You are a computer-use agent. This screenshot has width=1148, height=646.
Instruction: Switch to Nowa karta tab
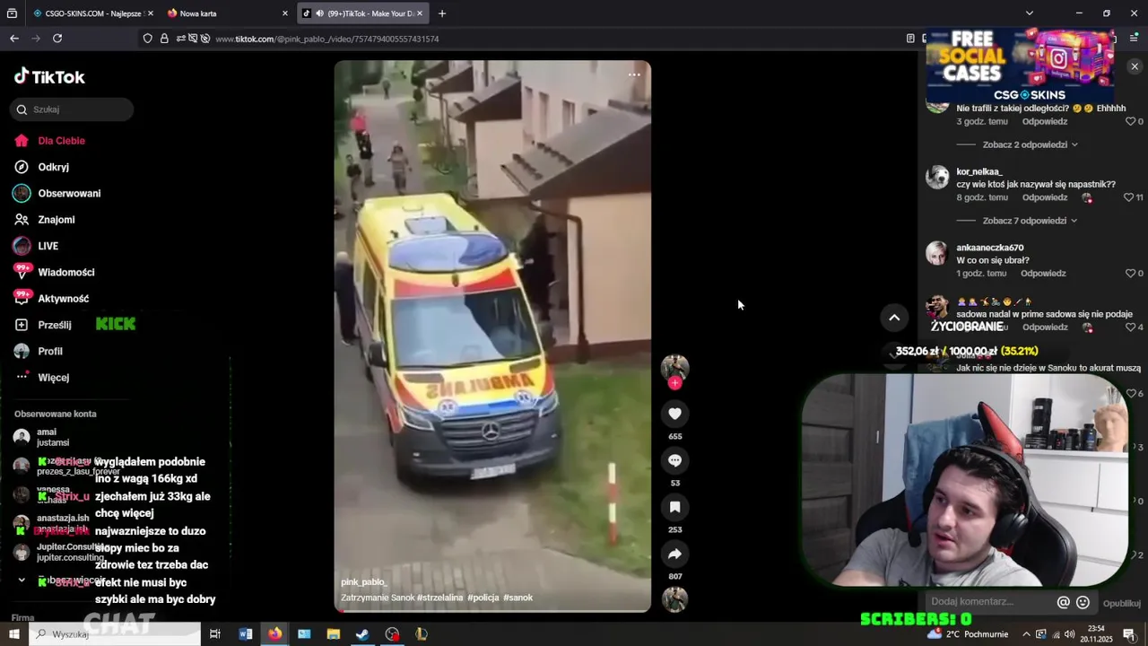point(227,13)
